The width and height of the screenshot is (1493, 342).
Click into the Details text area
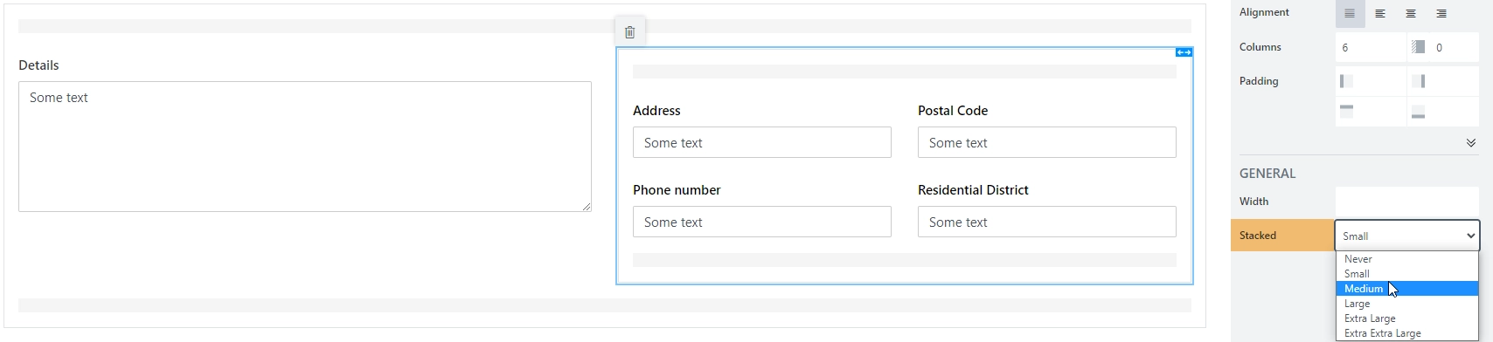tap(305, 147)
